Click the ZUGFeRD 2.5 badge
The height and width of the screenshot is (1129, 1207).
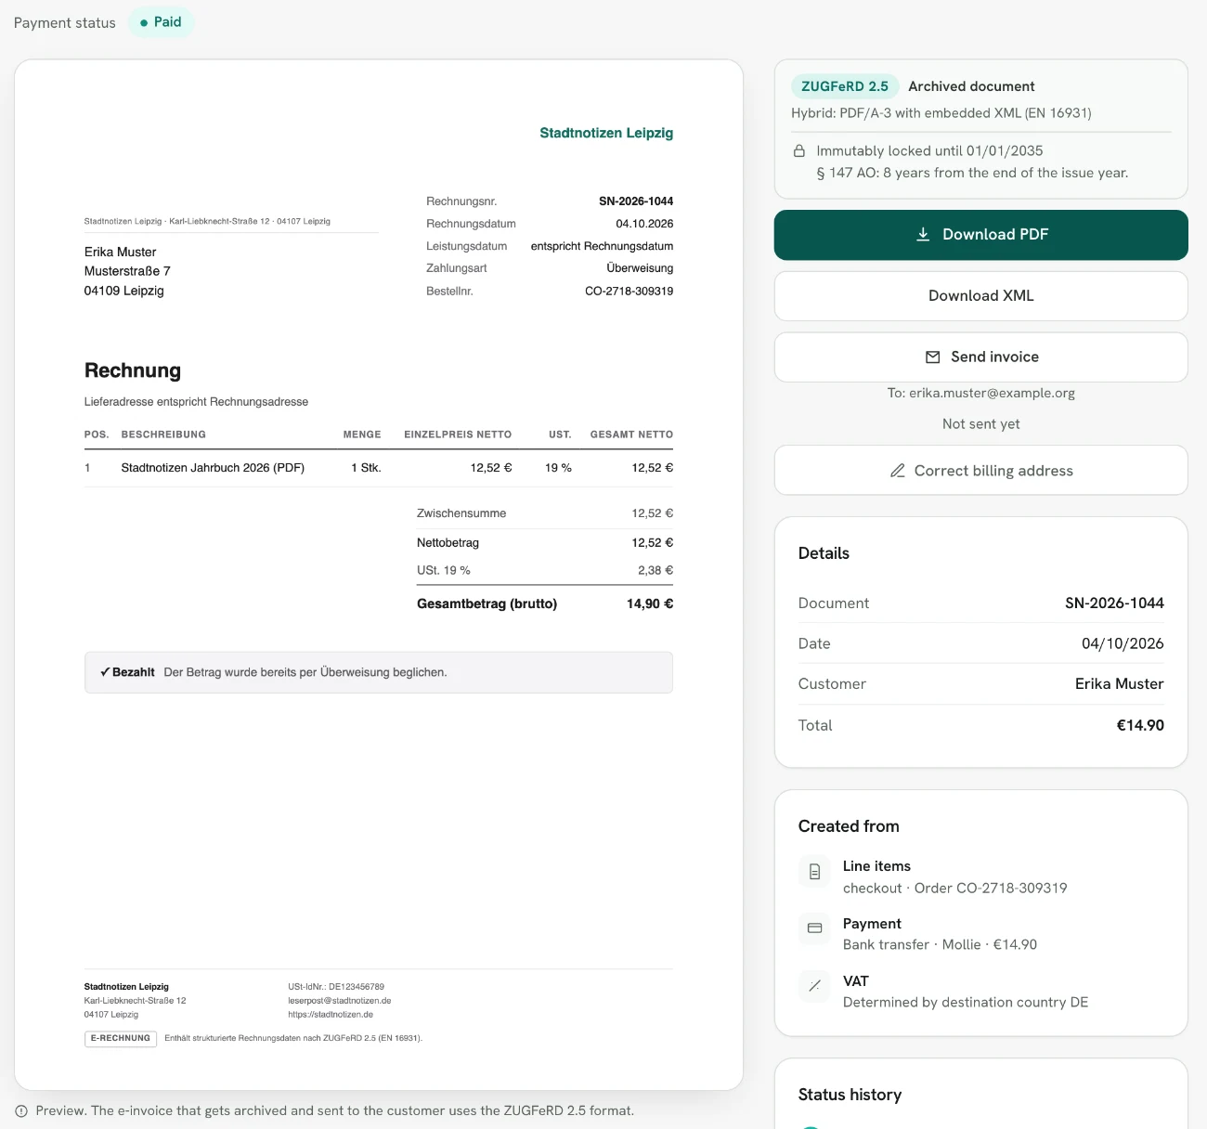845,86
